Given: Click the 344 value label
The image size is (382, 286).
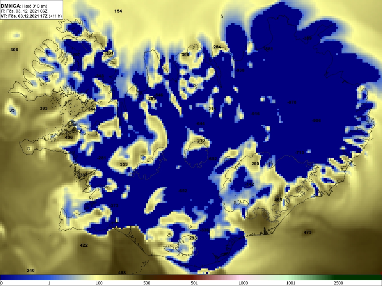Looking at the screenshot, I should coord(92,109).
